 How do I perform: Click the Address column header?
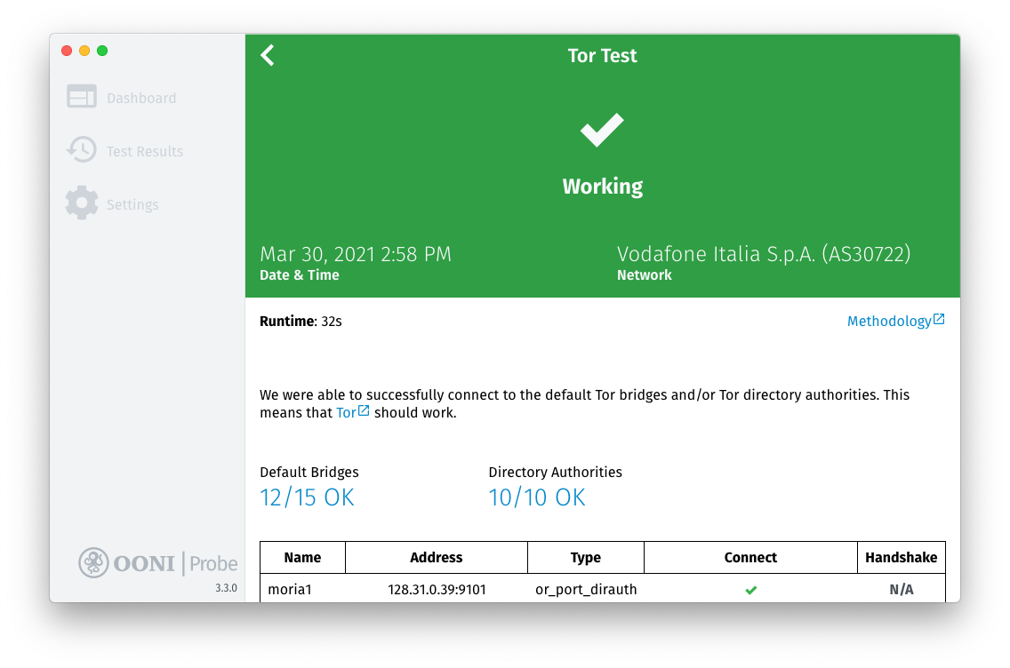[x=436, y=558]
